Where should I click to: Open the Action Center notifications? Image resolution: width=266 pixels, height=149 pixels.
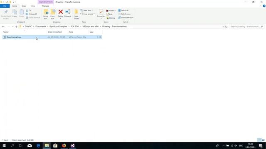click(x=261, y=145)
